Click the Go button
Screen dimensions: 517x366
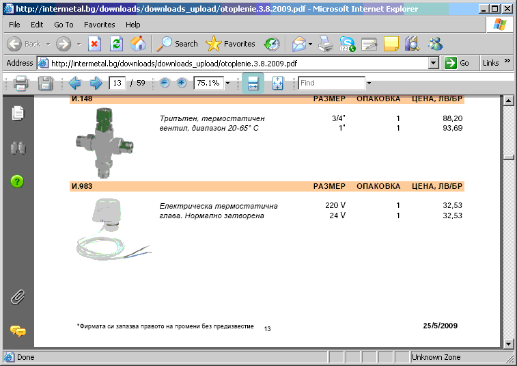[x=457, y=63]
